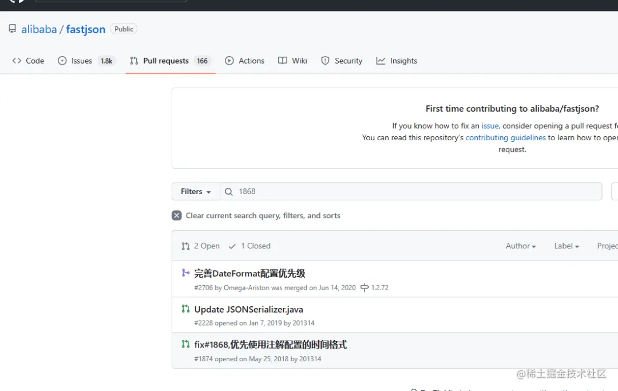This screenshot has height=391, width=618.
Task: Click the checkmark icon beside 1 Closed
Action: click(x=232, y=246)
